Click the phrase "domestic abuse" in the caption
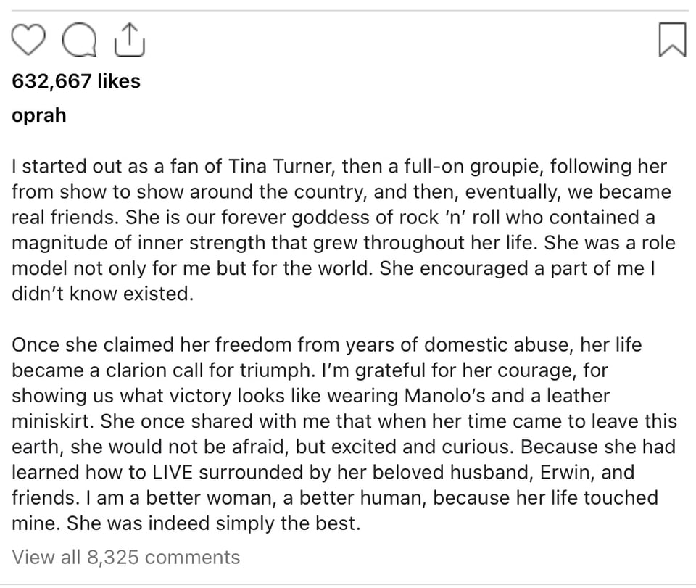Image resolution: width=696 pixels, height=588 pixels. point(498,345)
